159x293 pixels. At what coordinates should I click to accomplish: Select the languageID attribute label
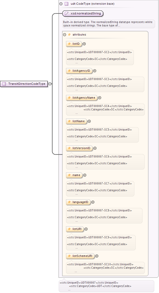tap(80, 202)
